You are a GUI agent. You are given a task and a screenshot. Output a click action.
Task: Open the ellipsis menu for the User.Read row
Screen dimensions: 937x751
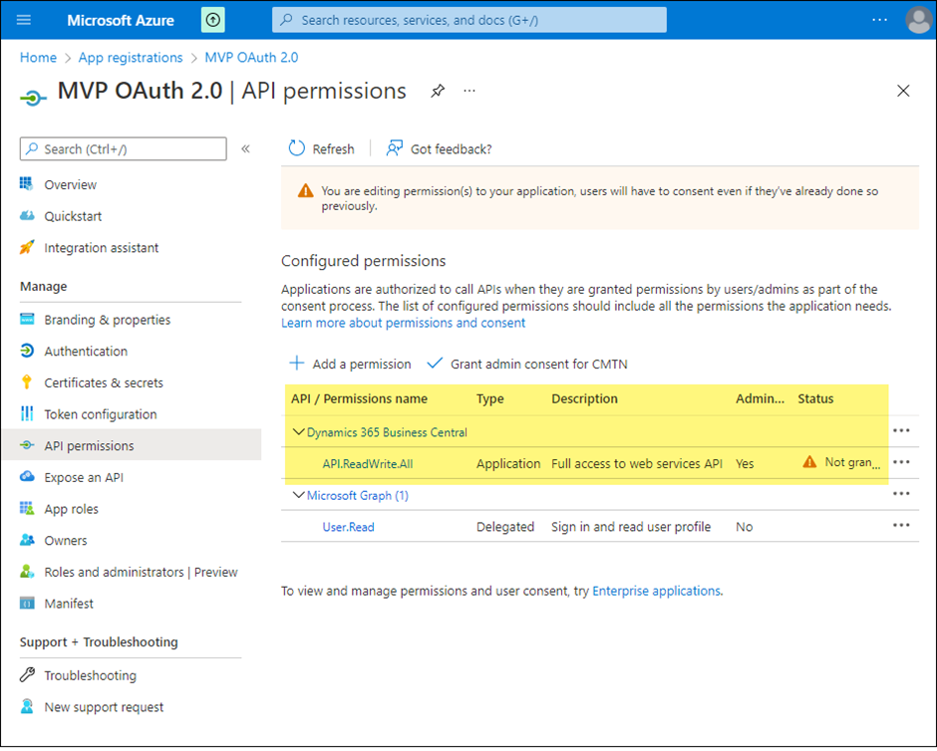(900, 525)
